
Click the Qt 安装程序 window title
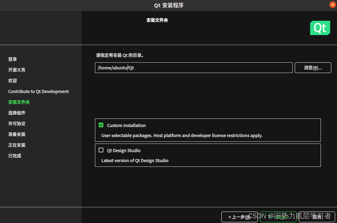click(x=169, y=5)
